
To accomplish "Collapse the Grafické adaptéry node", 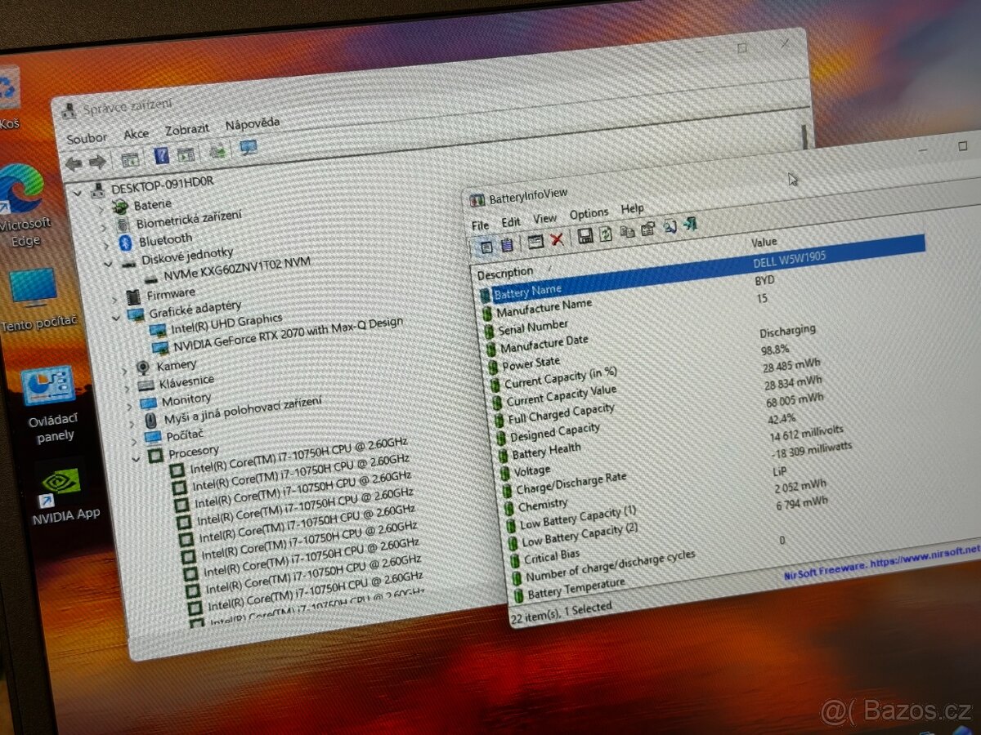I will pyautogui.click(x=115, y=316).
